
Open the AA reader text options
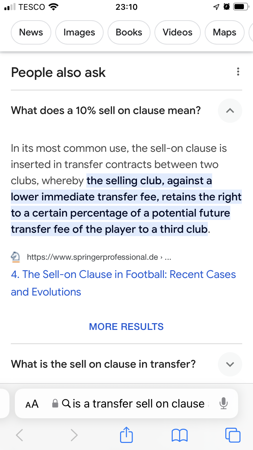pos(32,404)
